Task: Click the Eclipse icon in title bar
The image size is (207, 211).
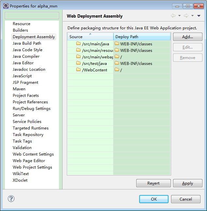Action: [x=6, y=6]
